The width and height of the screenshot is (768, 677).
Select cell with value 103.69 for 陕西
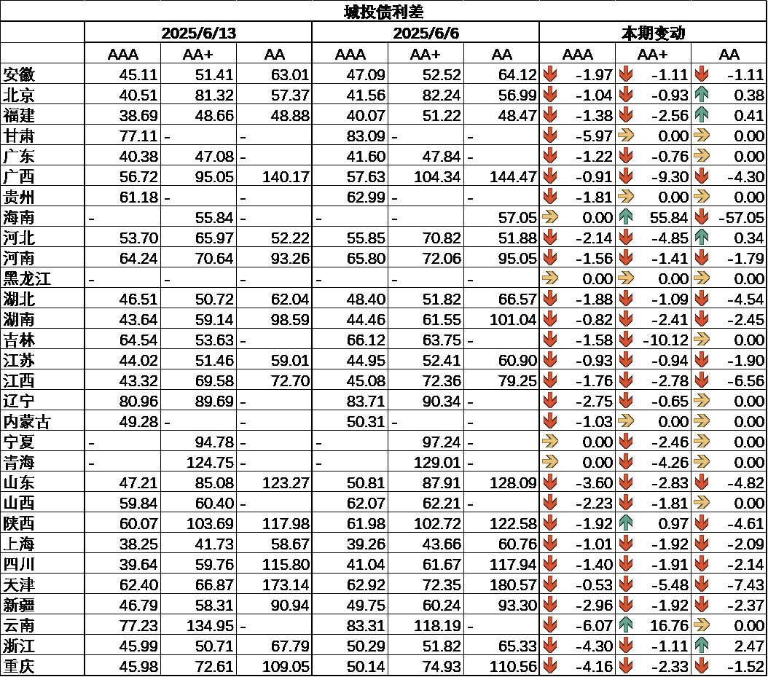tap(198, 523)
